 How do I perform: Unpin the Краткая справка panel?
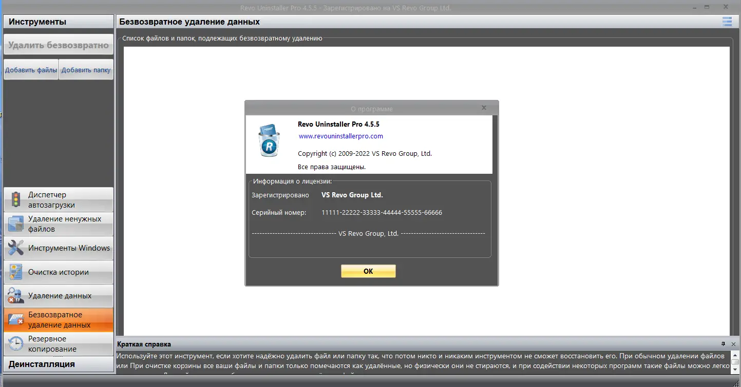[x=724, y=344]
